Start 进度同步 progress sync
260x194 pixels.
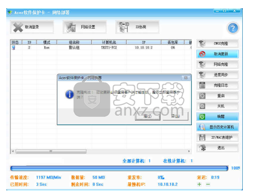click(217, 75)
